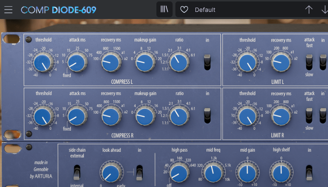Click the COMPRESS L section label
328x187 pixels.
[122, 82]
